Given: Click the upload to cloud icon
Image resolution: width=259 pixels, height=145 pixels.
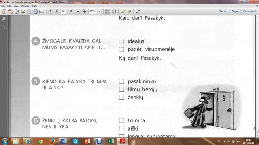Looking at the screenshot, I should click(x=23, y=12).
